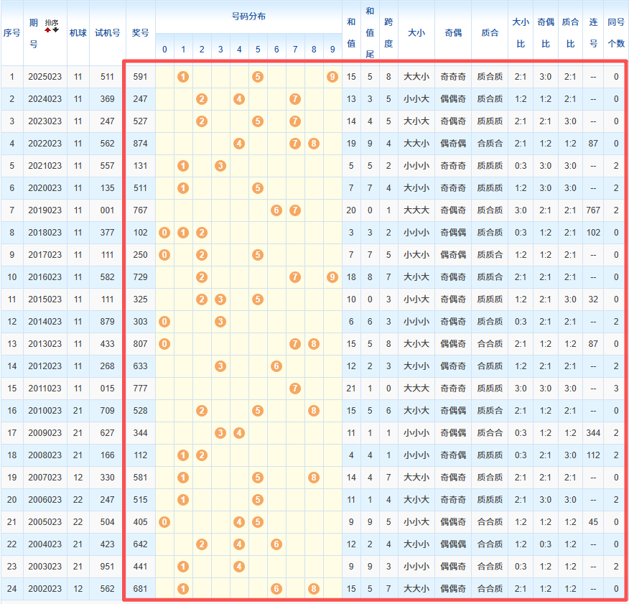Click the 跨度 column header

pos(388,33)
